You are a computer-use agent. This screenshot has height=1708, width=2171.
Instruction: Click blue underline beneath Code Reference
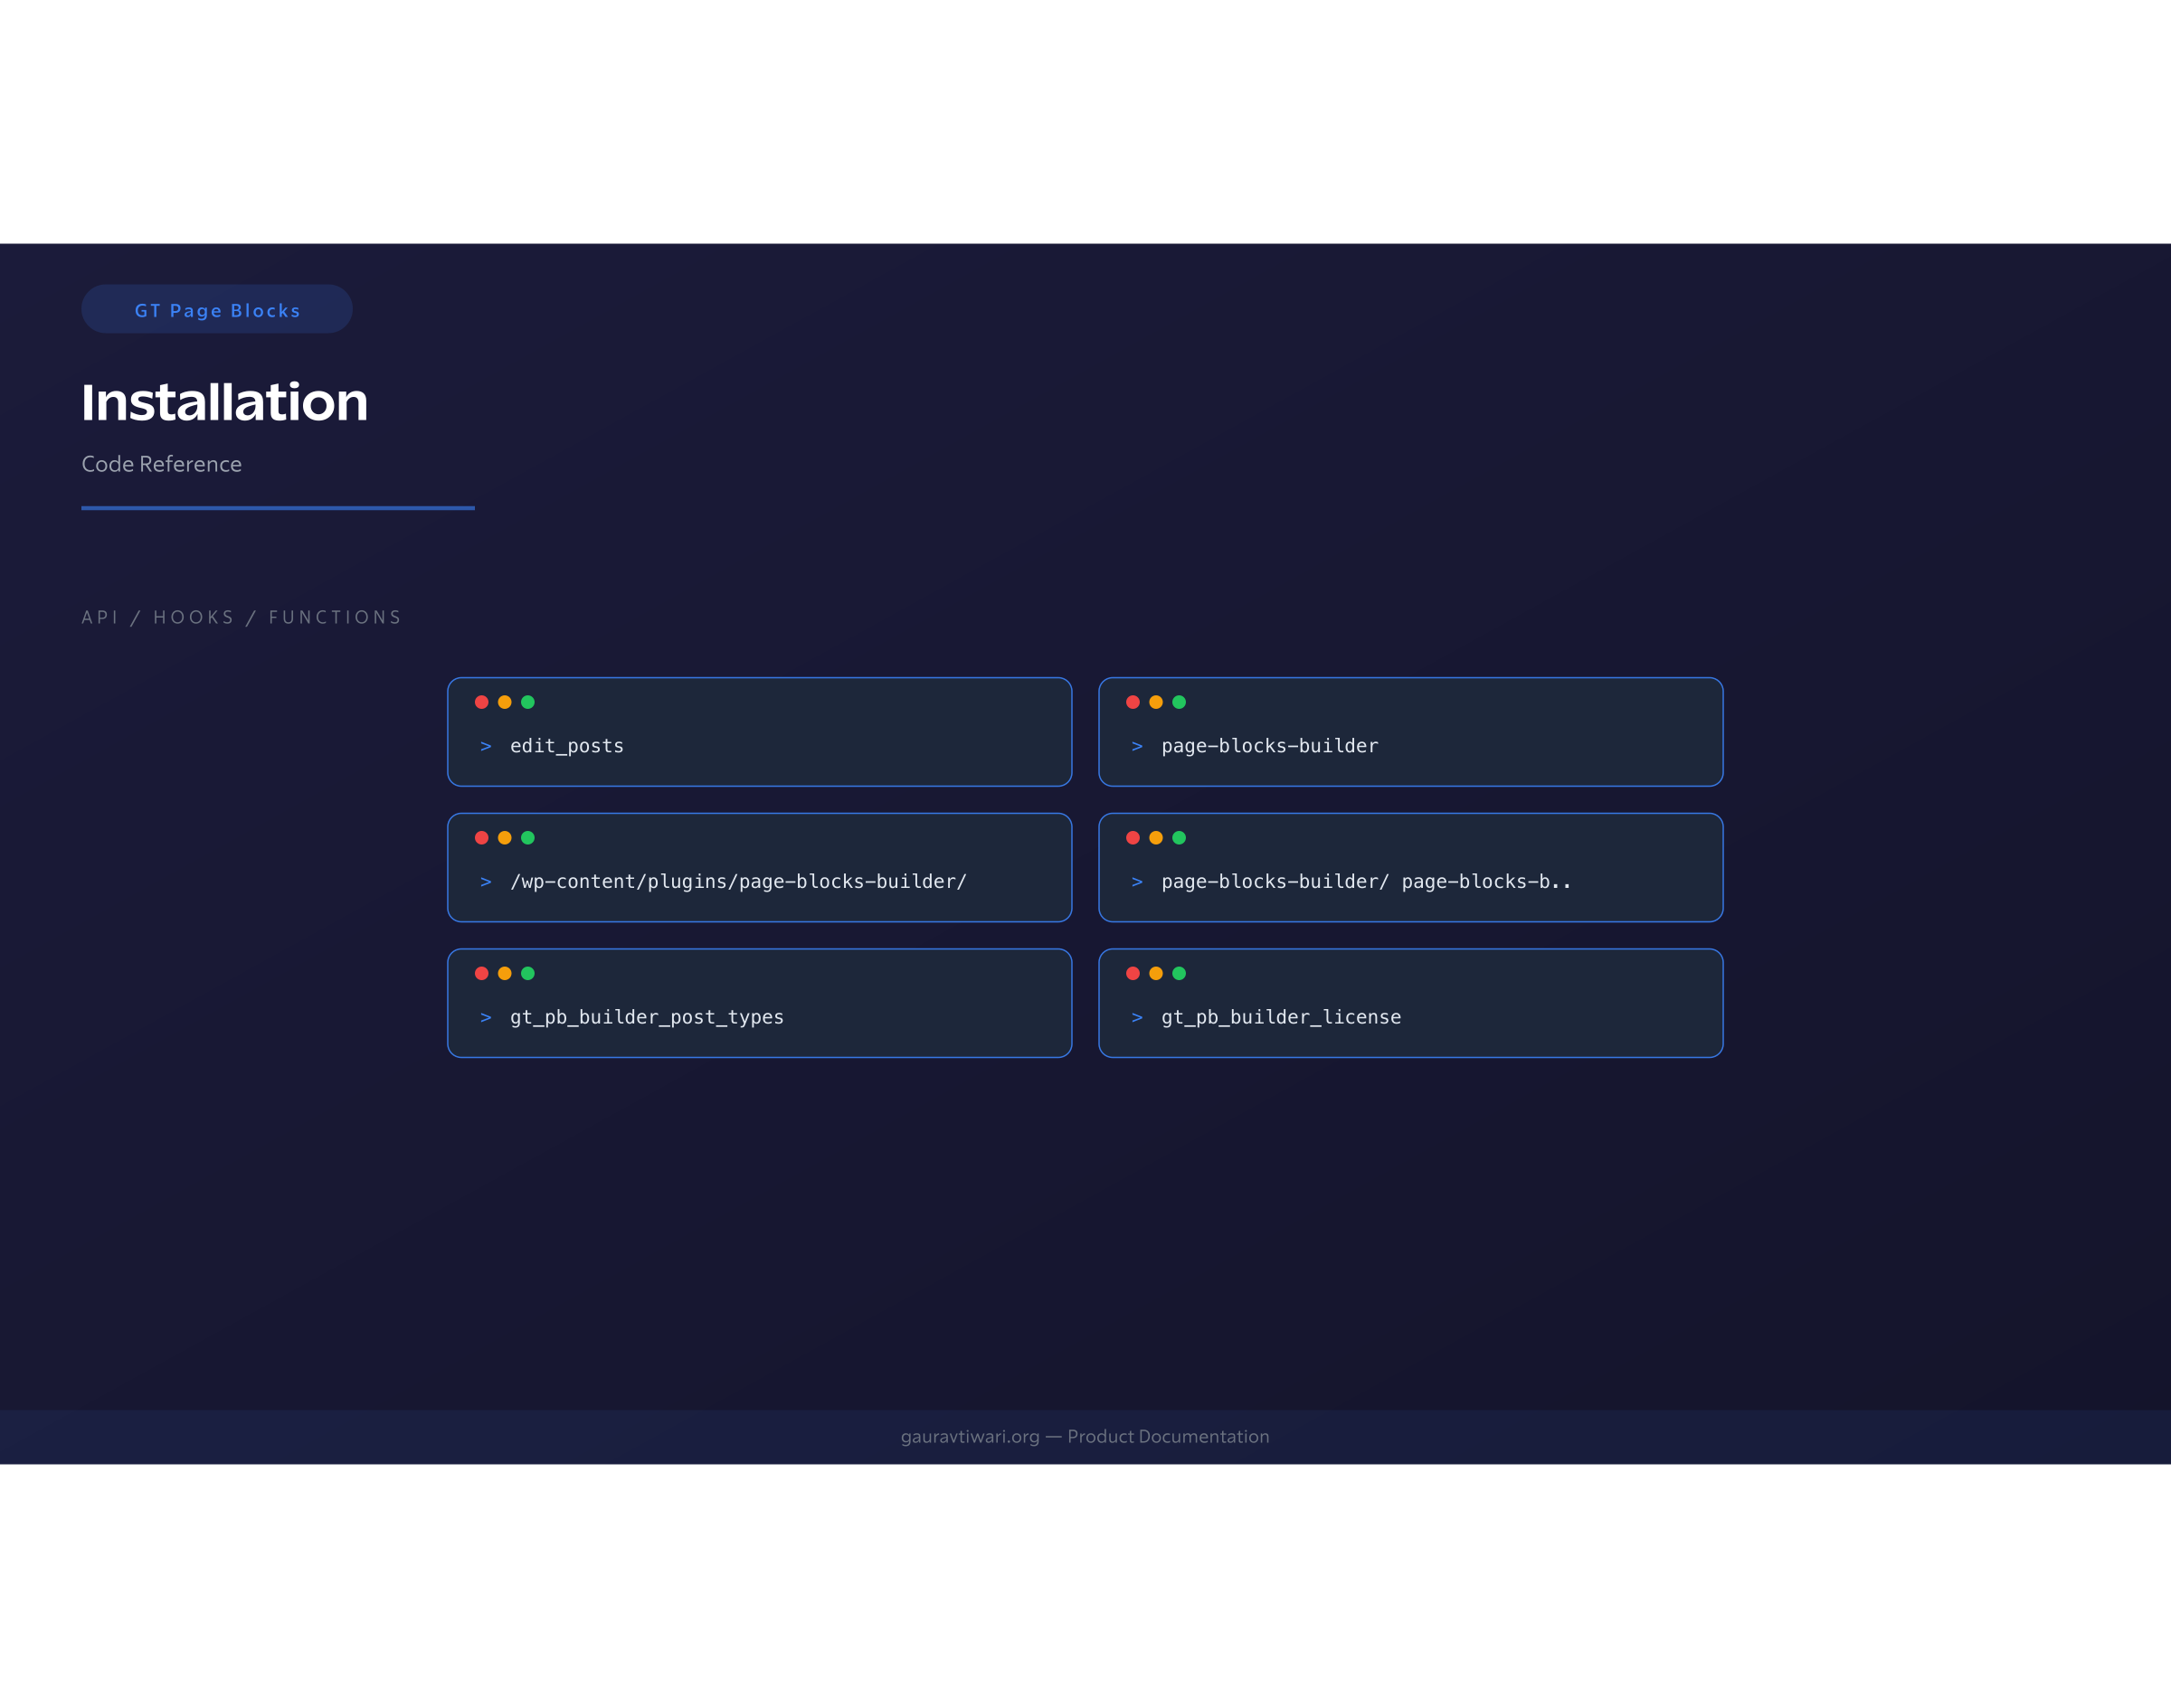(278, 508)
